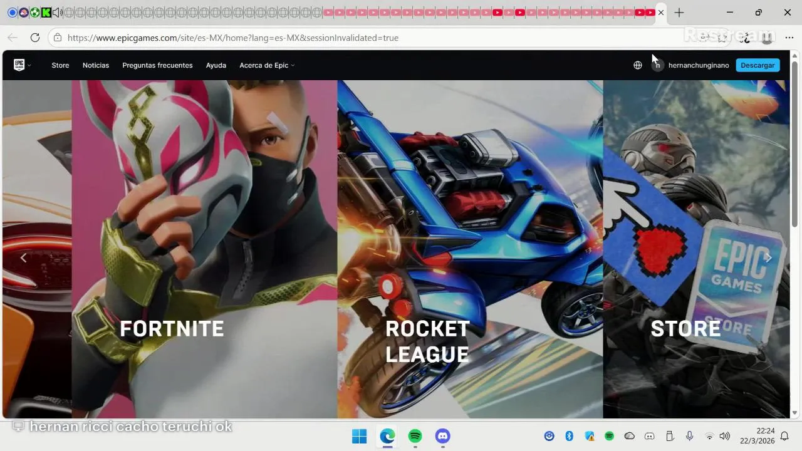Image resolution: width=802 pixels, height=451 pixels.
Task: Switch to the first blue circle tab
Action: click(12, 13)
